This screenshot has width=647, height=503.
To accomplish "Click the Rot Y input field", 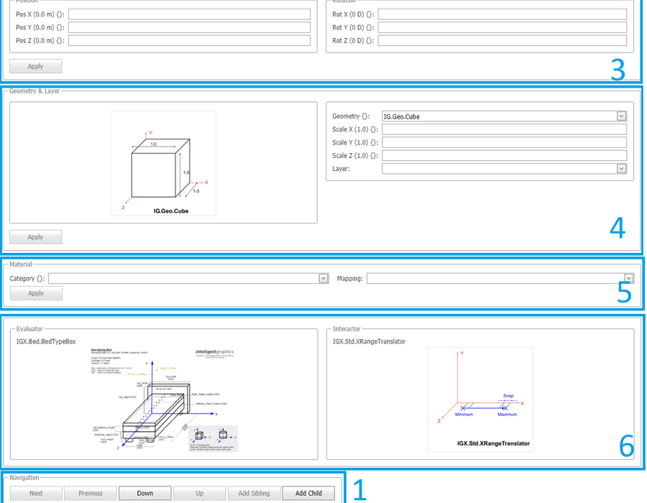I will click(x=503, y=27).
